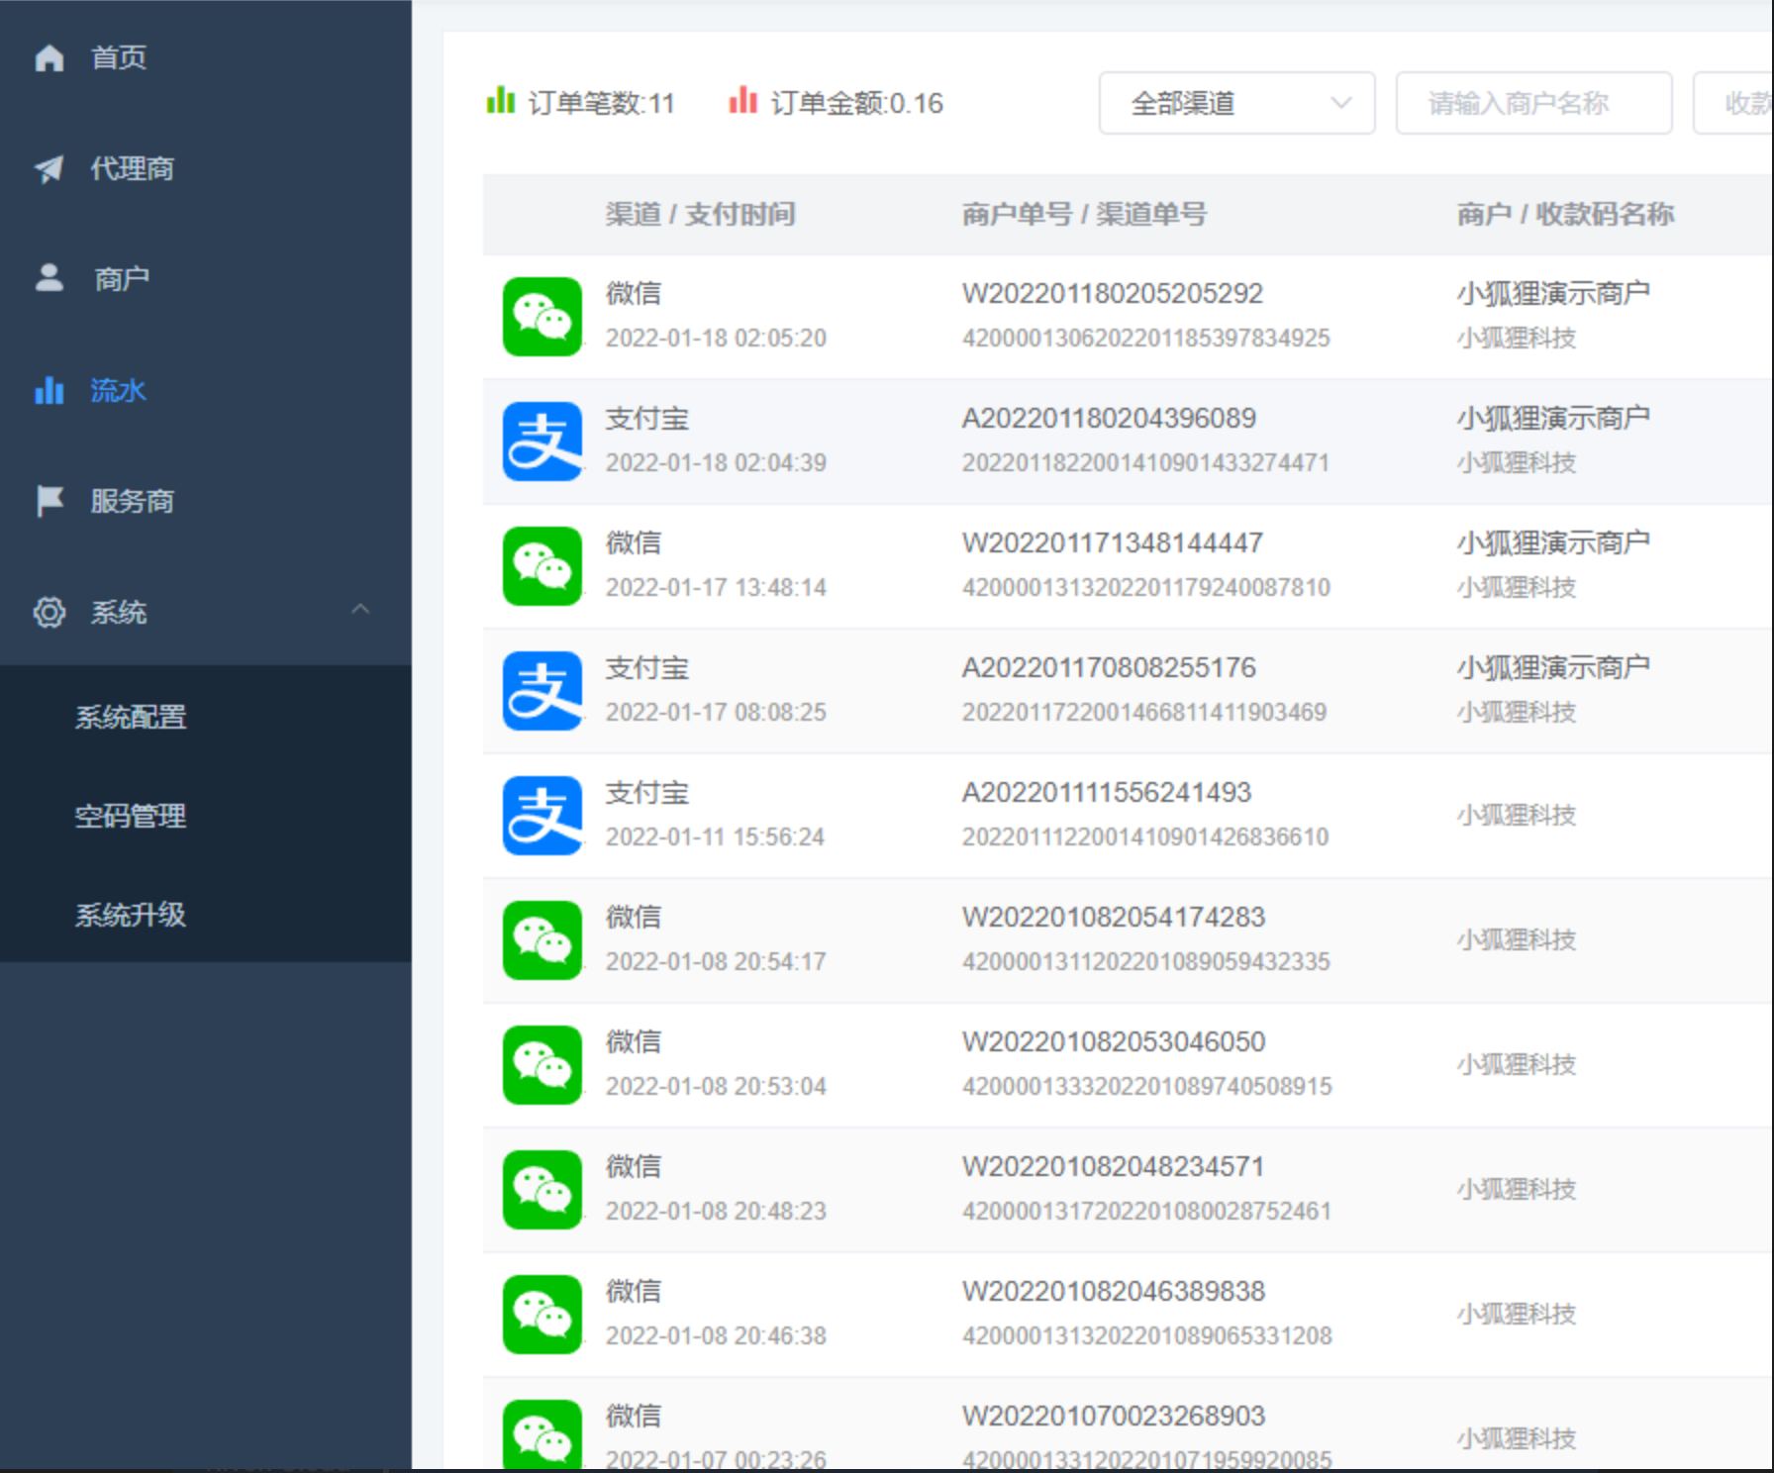Click the bar chart icon for 流水

tap(49, 390)
